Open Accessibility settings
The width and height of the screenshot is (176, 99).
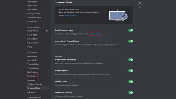click(x=32, y=60)
